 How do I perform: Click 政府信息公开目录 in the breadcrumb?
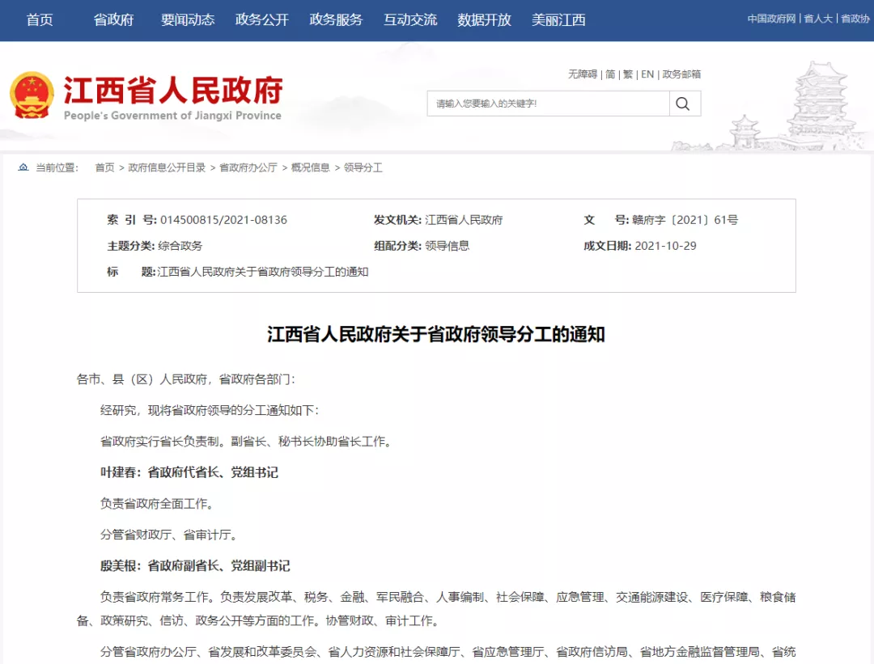[168, 167]
